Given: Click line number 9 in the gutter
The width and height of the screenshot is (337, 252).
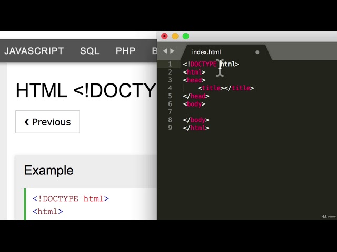Looking at the screenshot, I should (x=170, y=128).
